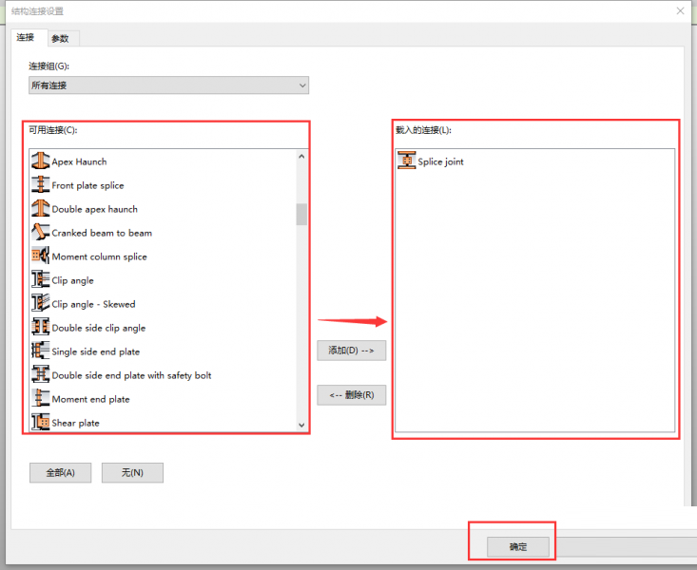Click the 全部(A) button
The image size is (697, 570).
(x=61, y=472)
